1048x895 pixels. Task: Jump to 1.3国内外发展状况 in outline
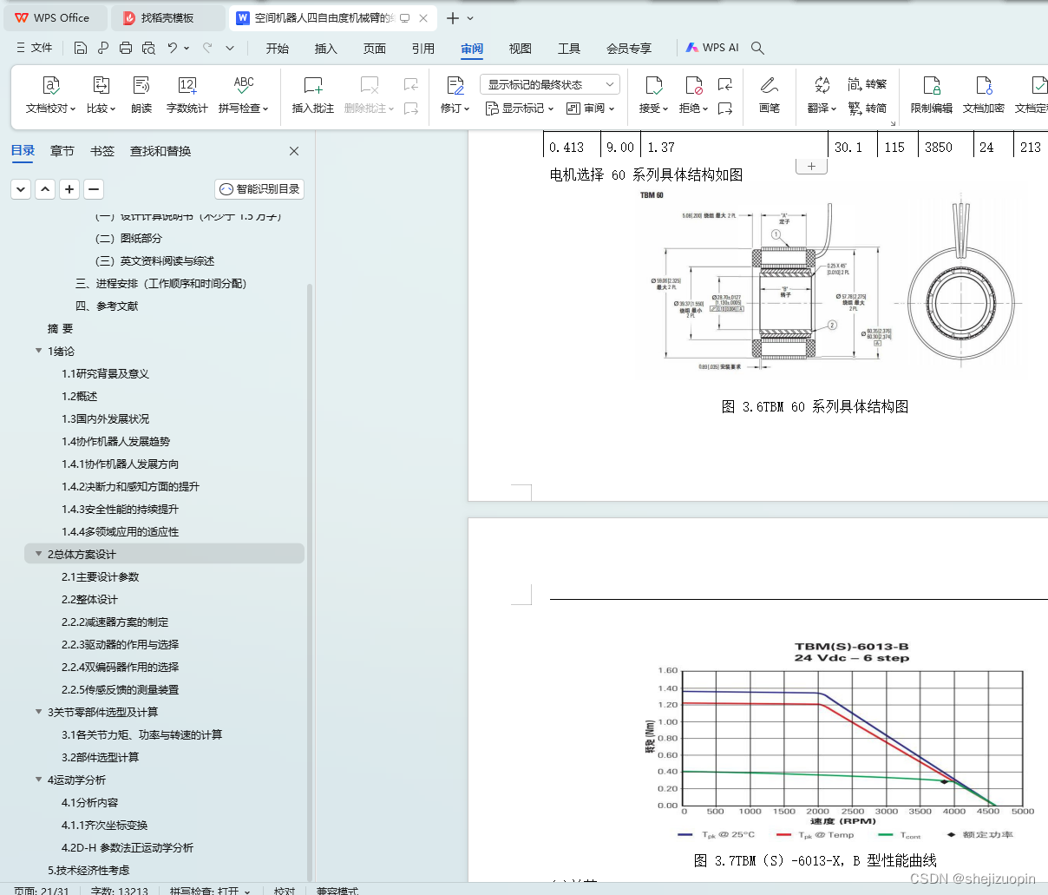[x=105, y=418]
